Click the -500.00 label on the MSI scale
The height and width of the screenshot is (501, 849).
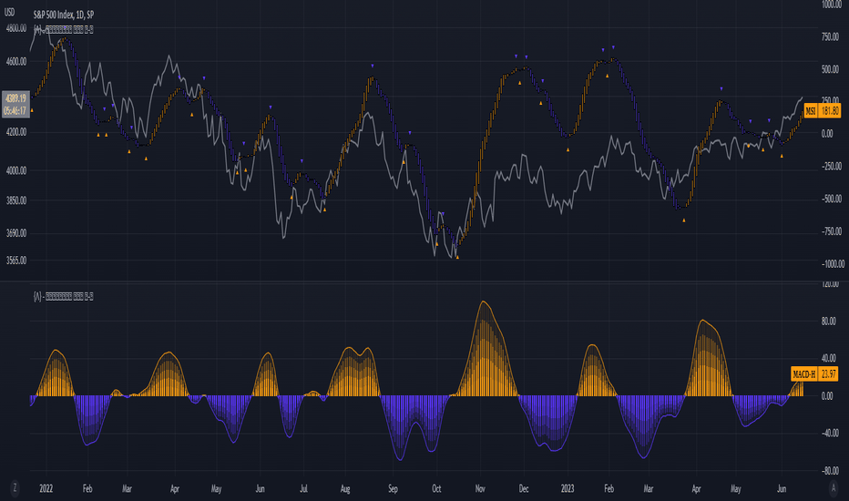click(x=831, y=199)
